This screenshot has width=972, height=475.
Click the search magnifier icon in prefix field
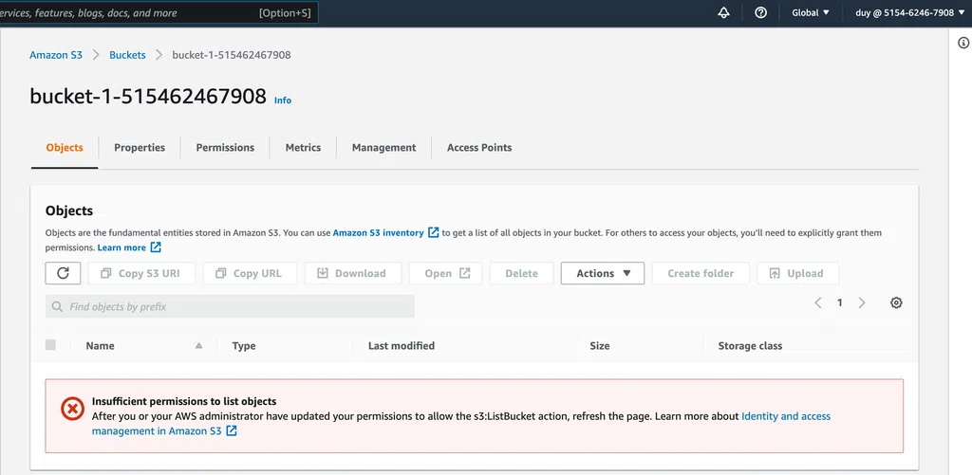57,306
